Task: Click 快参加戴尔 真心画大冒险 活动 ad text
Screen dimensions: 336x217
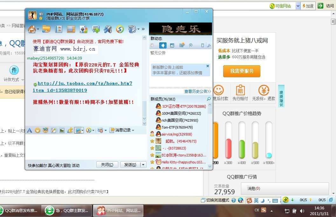Action: pos(54,165)
